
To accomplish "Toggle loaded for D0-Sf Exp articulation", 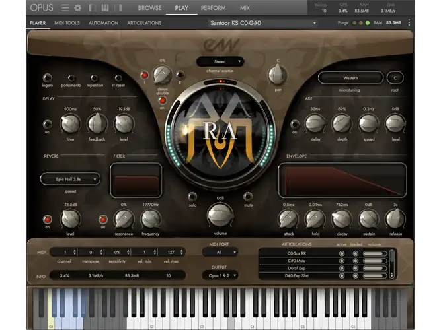I will (356, 268).
